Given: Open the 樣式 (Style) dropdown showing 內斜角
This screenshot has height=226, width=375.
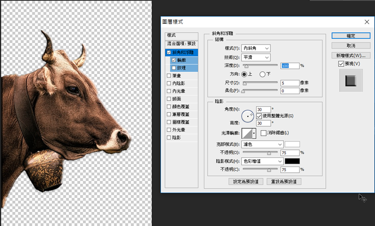Looking at the screenshot, I should pos(256,48).
